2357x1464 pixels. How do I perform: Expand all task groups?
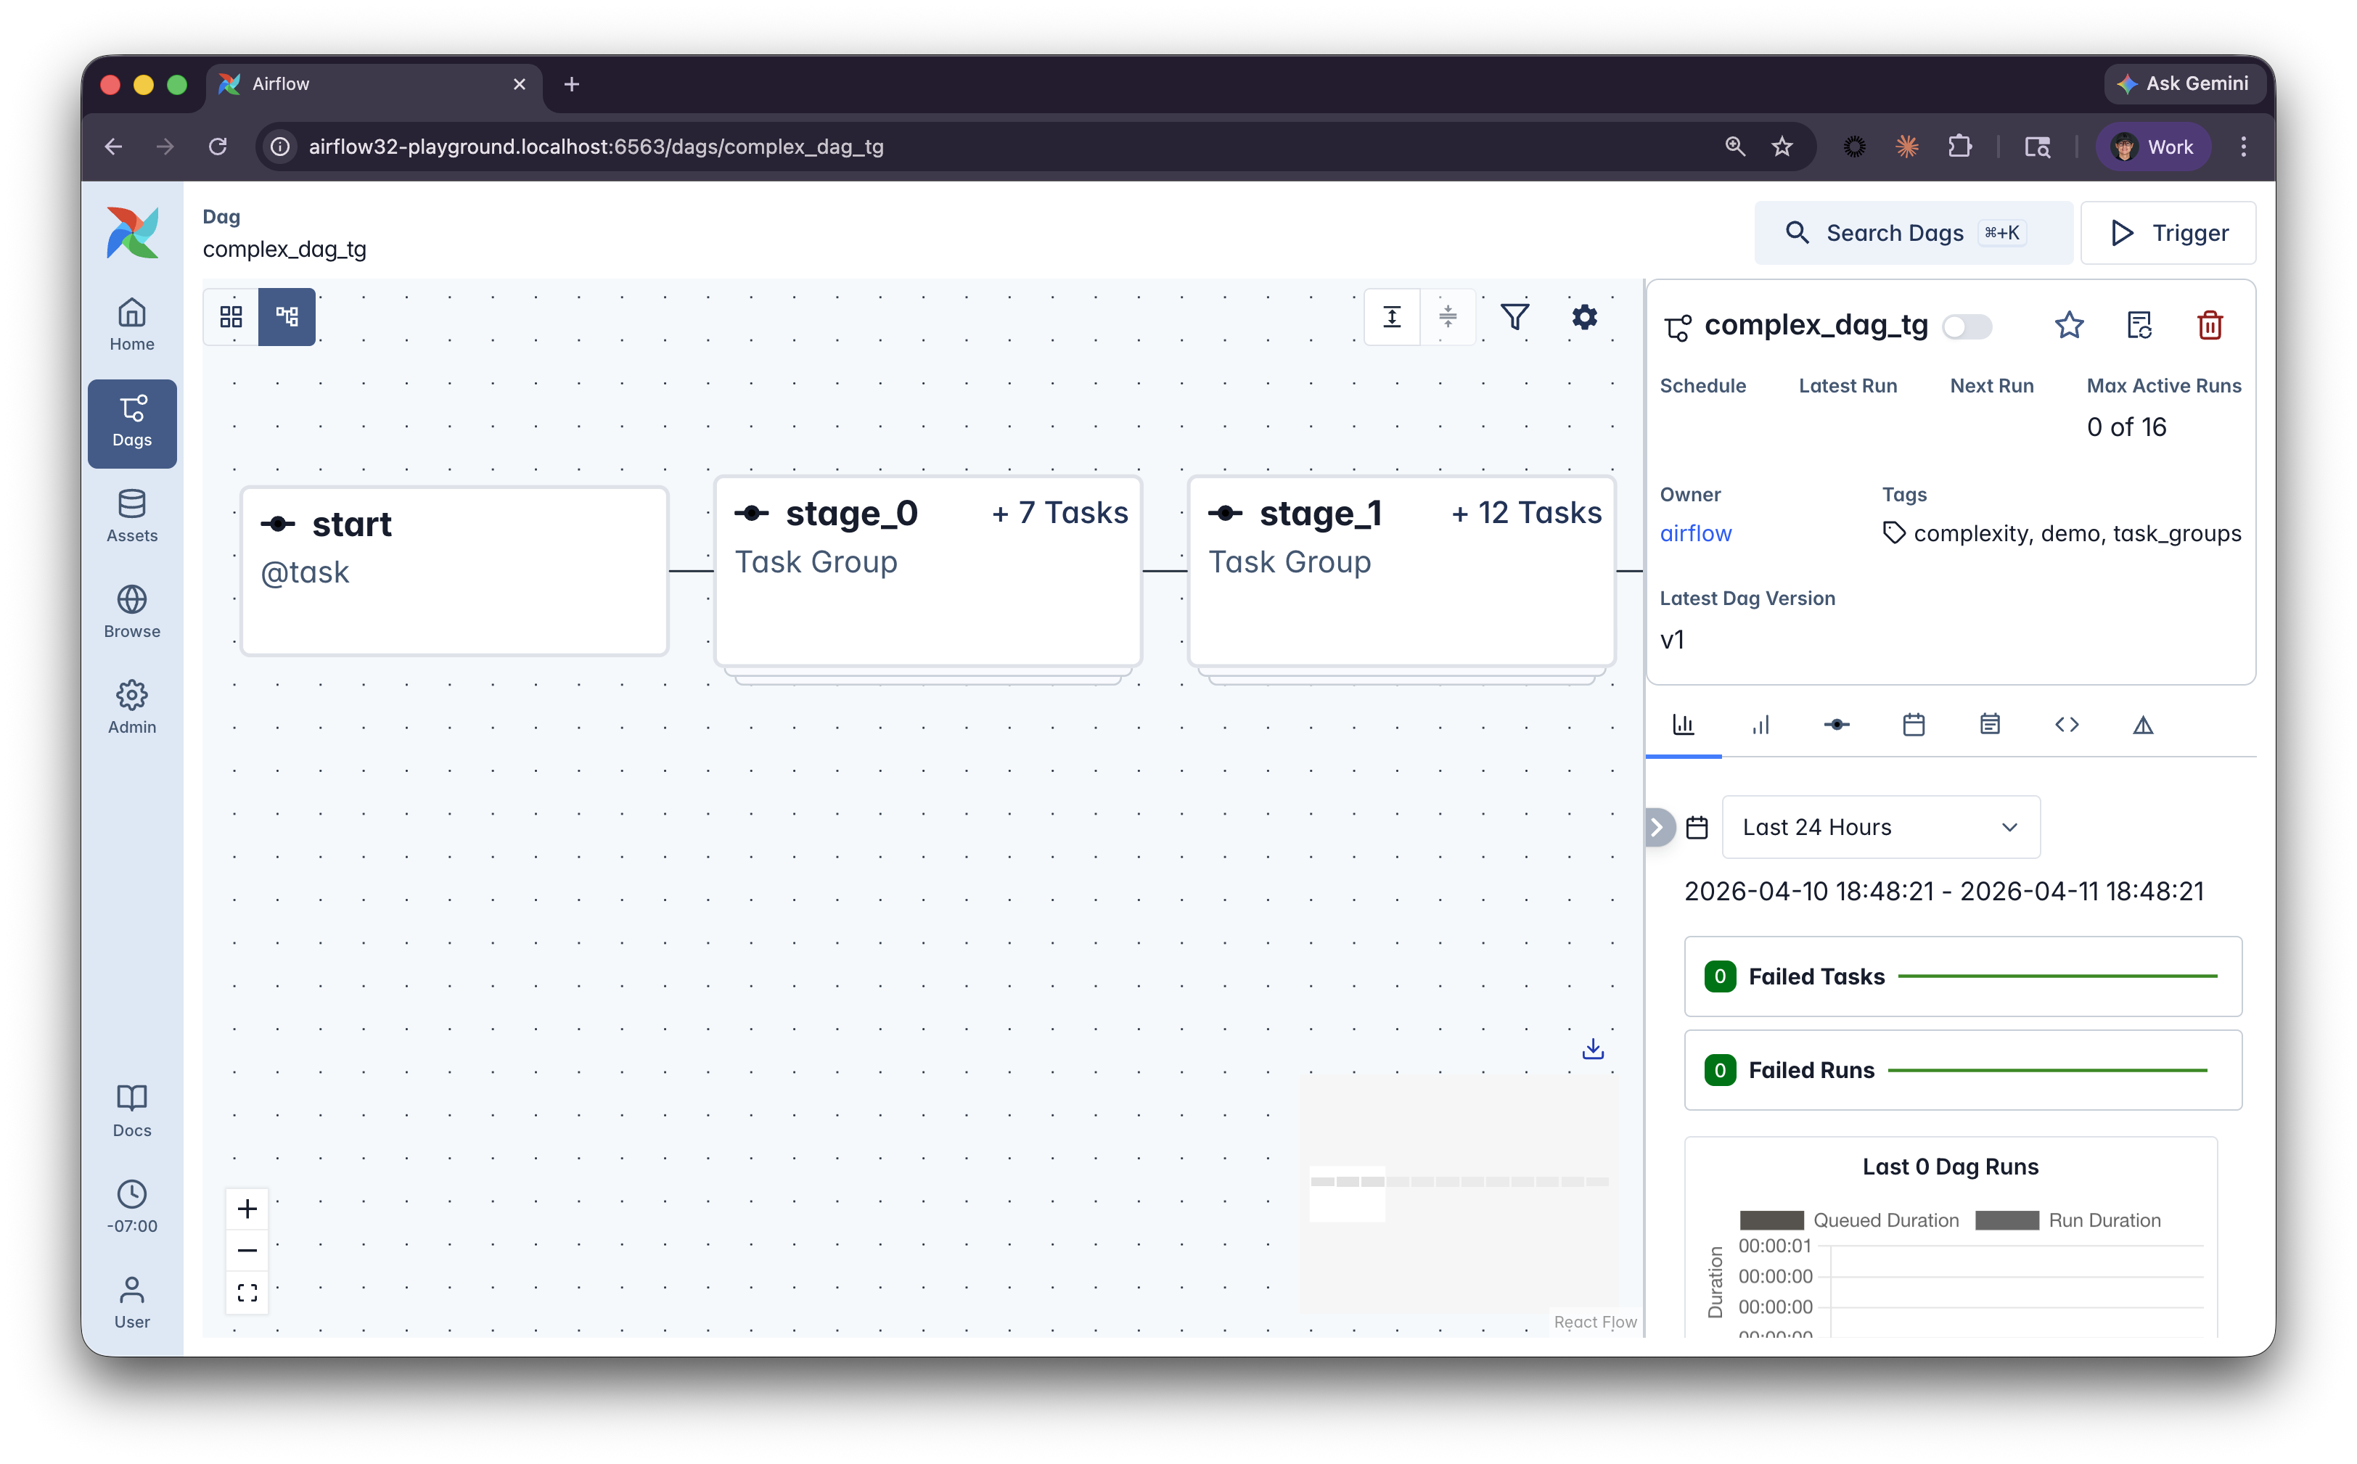click(1393, 316)
